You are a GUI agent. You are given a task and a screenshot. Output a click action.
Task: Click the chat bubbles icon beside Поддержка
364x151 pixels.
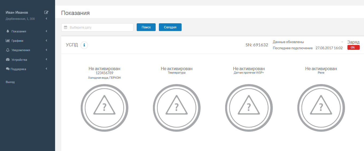(8, 69)
